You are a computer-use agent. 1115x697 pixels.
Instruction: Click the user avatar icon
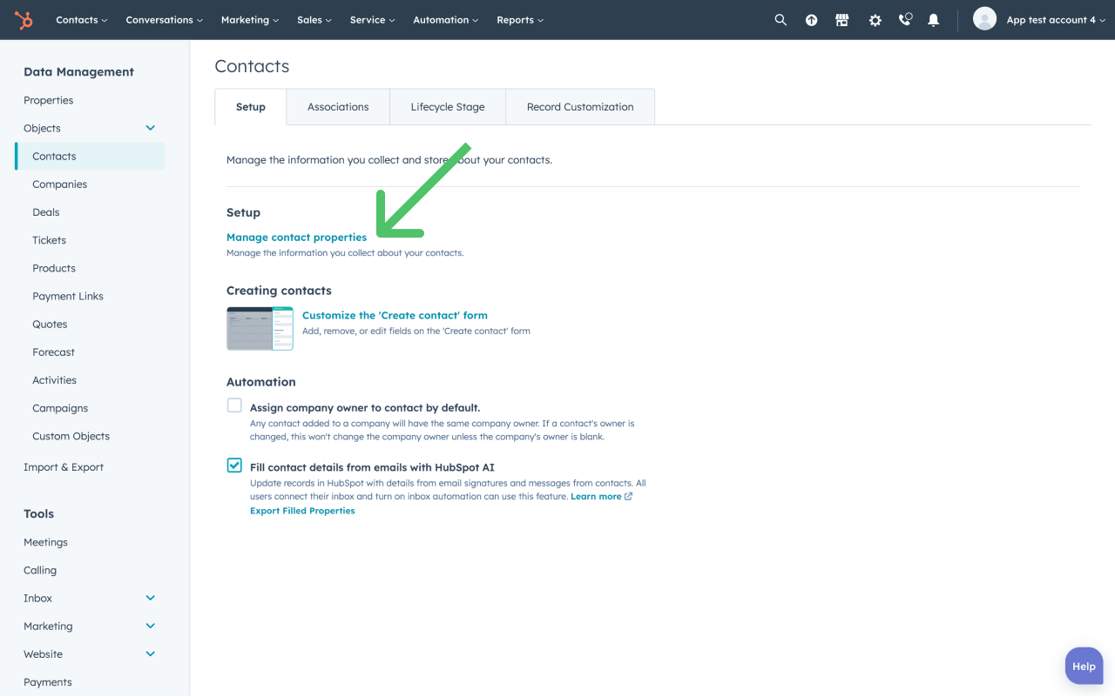coord(984,19)
